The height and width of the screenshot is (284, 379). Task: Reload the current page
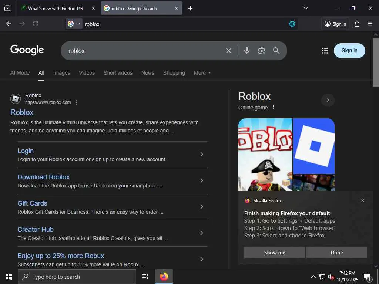[36, 24]
